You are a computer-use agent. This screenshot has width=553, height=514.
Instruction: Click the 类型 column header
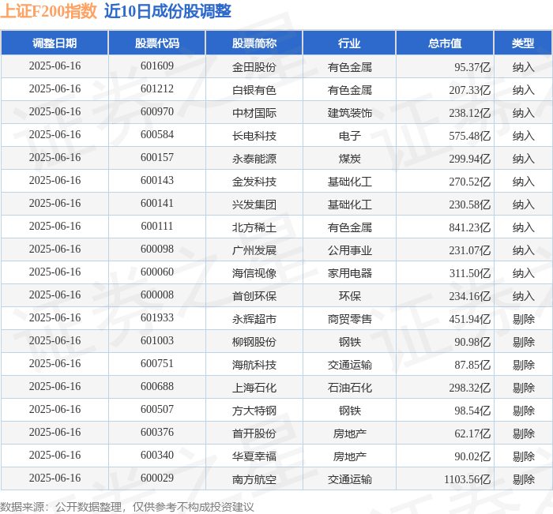click(x=523, y=43)
